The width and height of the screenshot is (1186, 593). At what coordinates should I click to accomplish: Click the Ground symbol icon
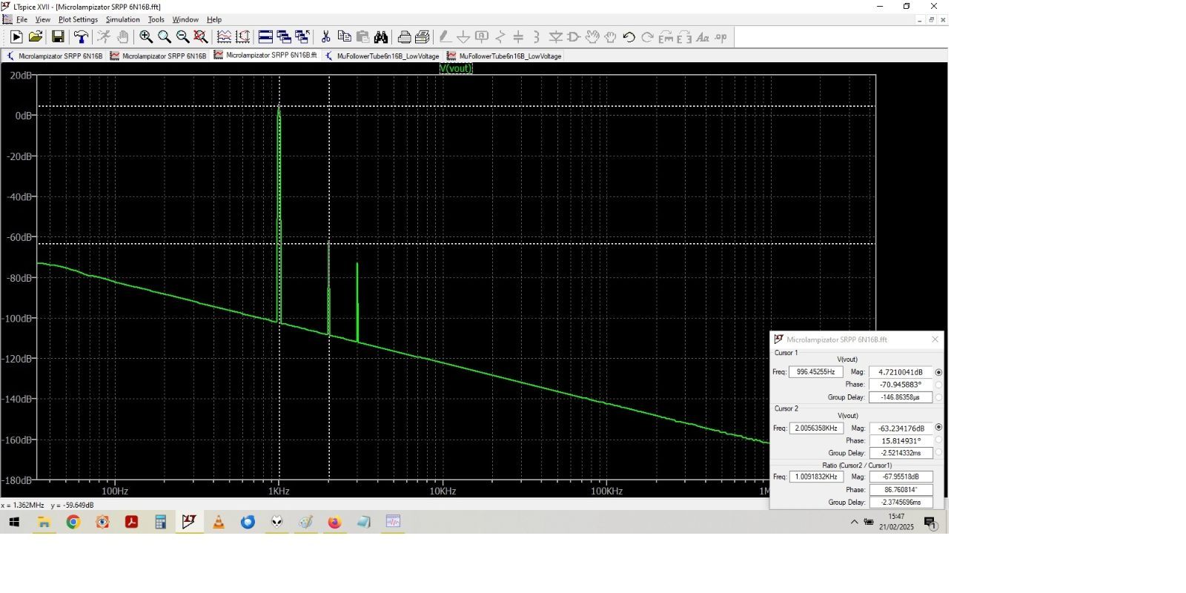click(x=463, y=37)
